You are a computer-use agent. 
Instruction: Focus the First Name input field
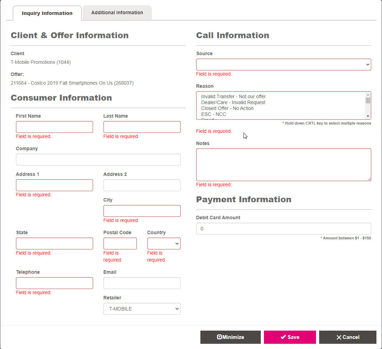54,127
